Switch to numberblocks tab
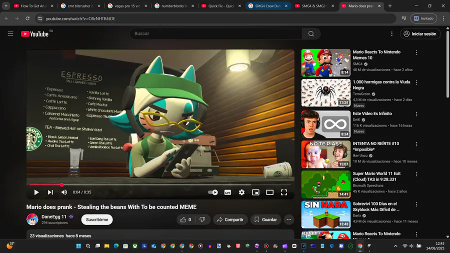 171,5
